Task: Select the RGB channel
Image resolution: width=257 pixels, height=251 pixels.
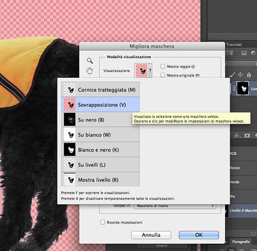Action: point(243,154)
